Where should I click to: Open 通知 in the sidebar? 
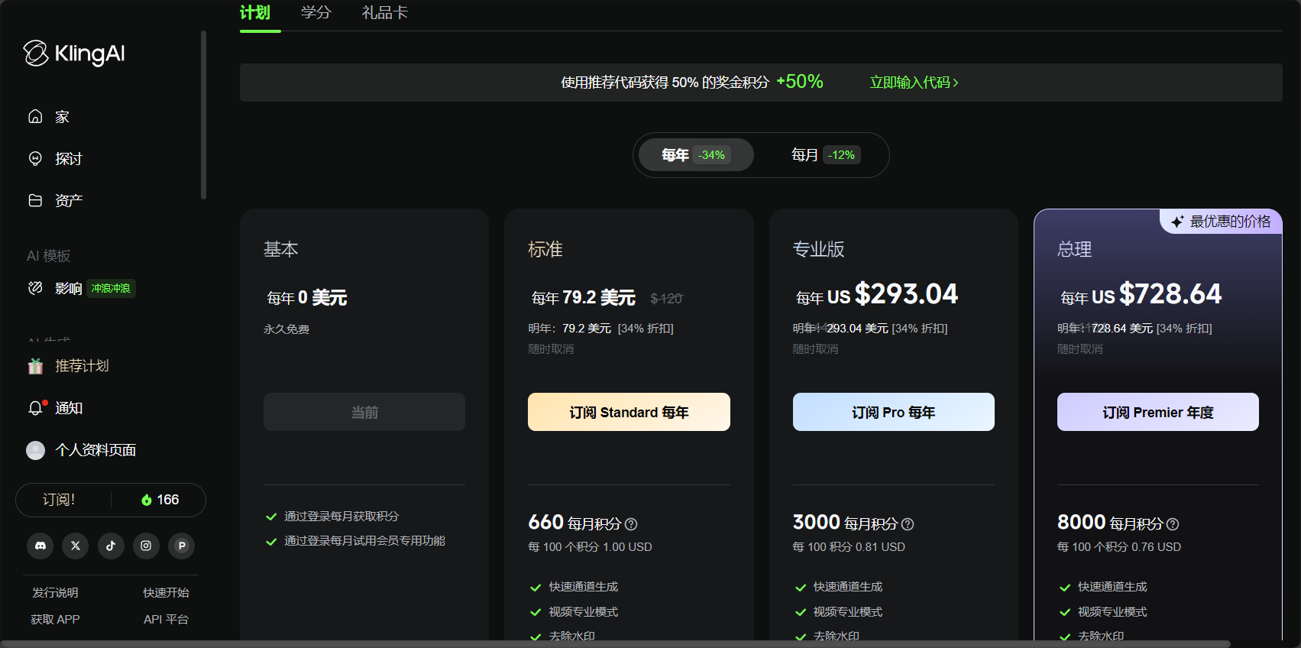click(69, 408)
